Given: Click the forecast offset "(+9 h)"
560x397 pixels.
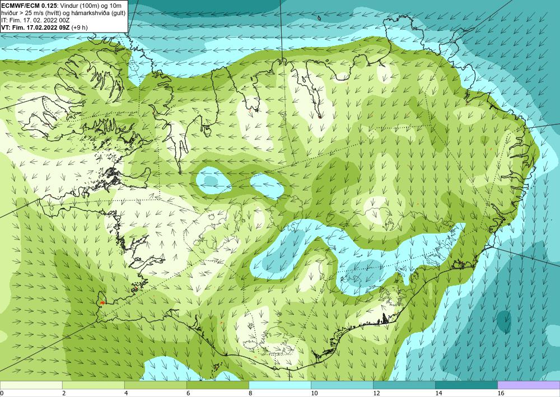Looking at the screenshot, I should (80, 27).
